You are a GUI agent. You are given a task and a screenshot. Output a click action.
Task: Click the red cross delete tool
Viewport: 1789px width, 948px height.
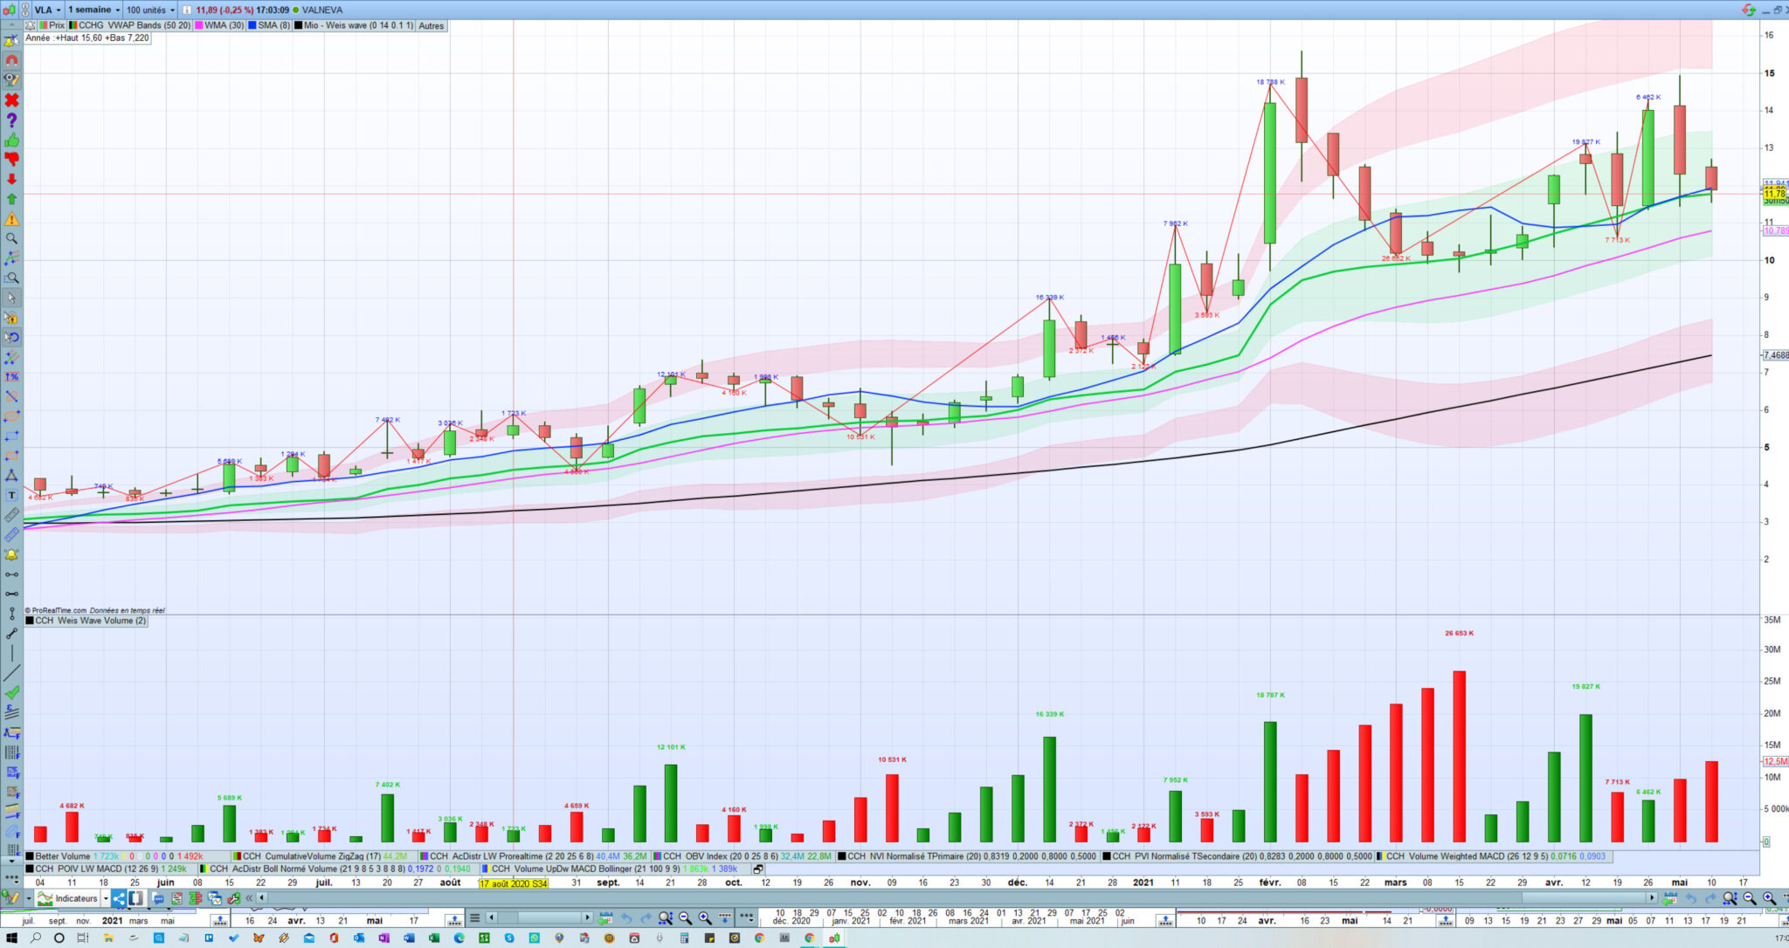tap(11, 100)
